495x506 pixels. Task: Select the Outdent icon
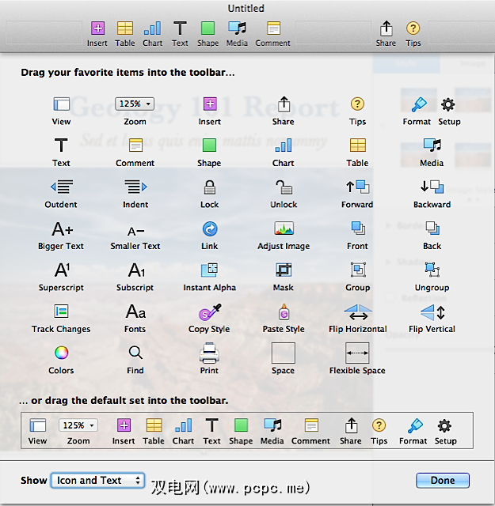[61, 187]
